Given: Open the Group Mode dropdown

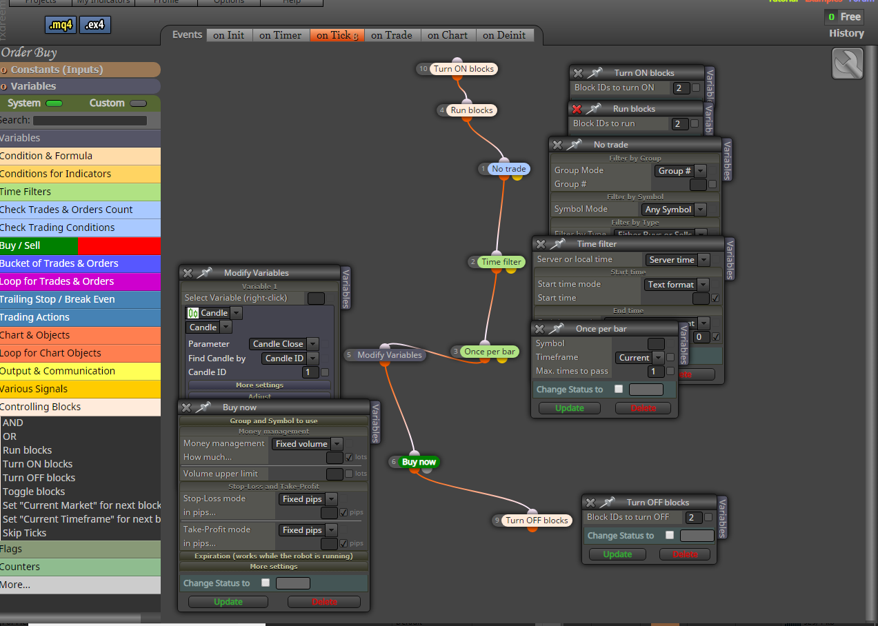Looking at the screenshot, I should pos(681,170).
